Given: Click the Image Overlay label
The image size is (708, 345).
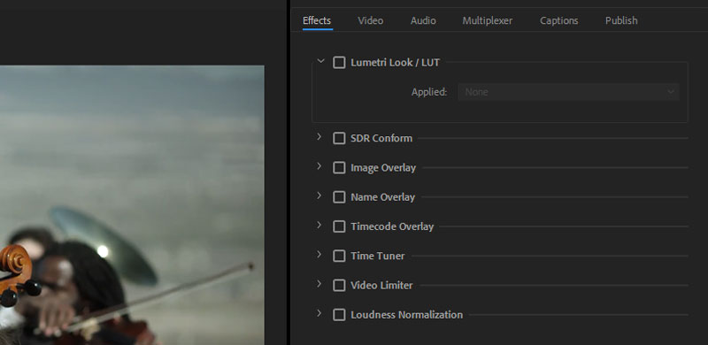Looking at the screenshot, I should point(383,167).
